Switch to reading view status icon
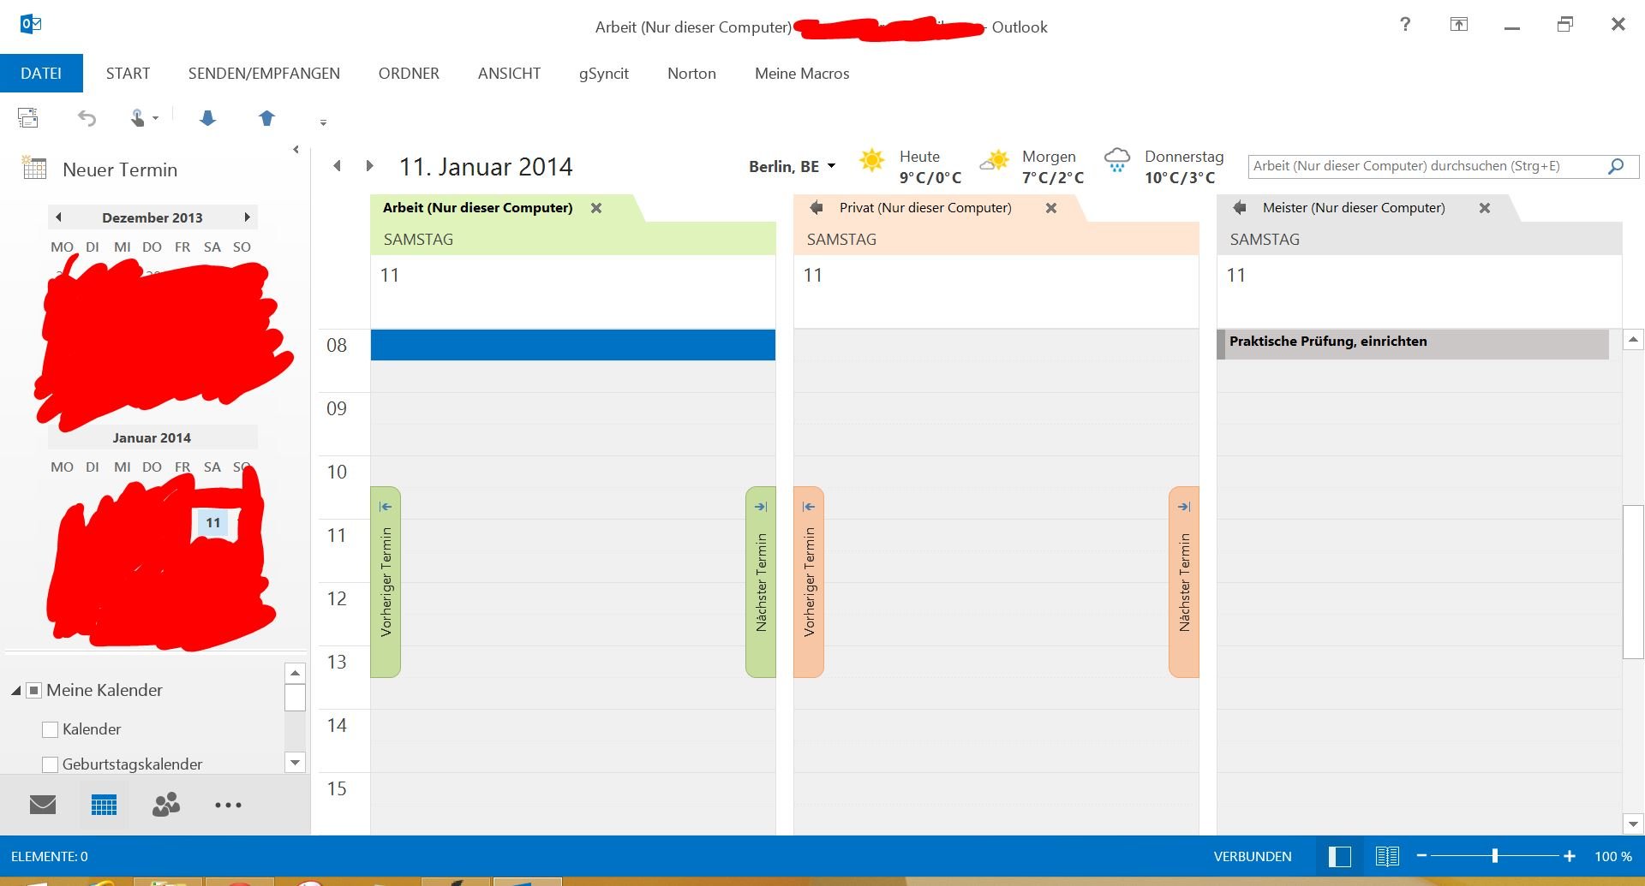Image resolution: width=1645 pixels, height=886 pixels. point(1387,856)
